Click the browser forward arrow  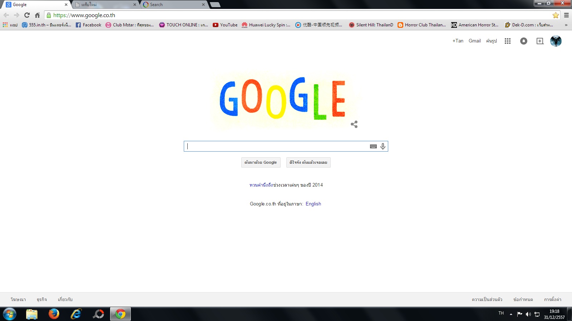click(16, 15)
